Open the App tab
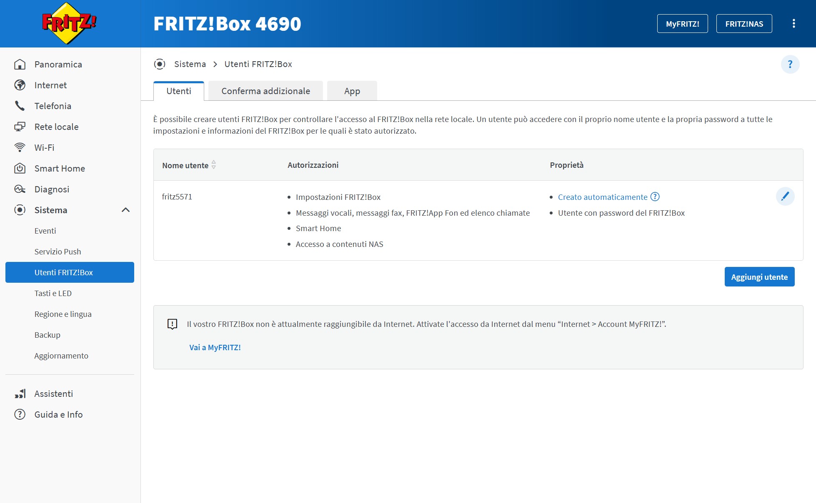 click(x=352, y=91)
